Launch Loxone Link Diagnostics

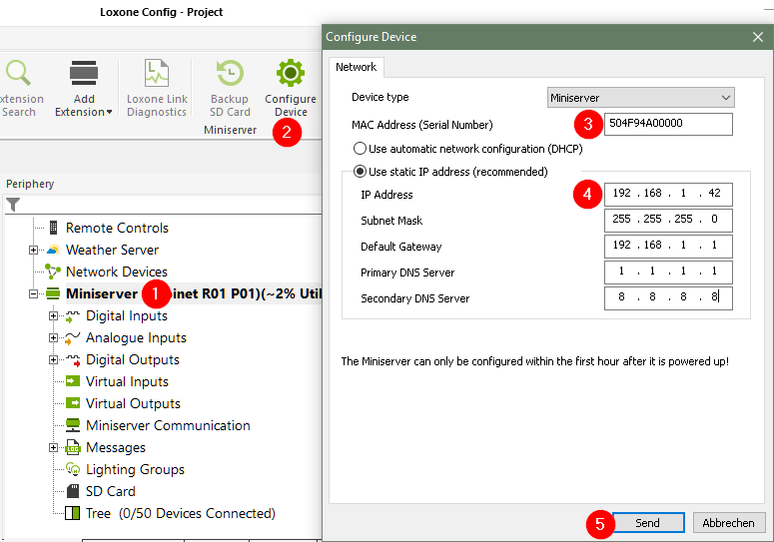(157, 74)
